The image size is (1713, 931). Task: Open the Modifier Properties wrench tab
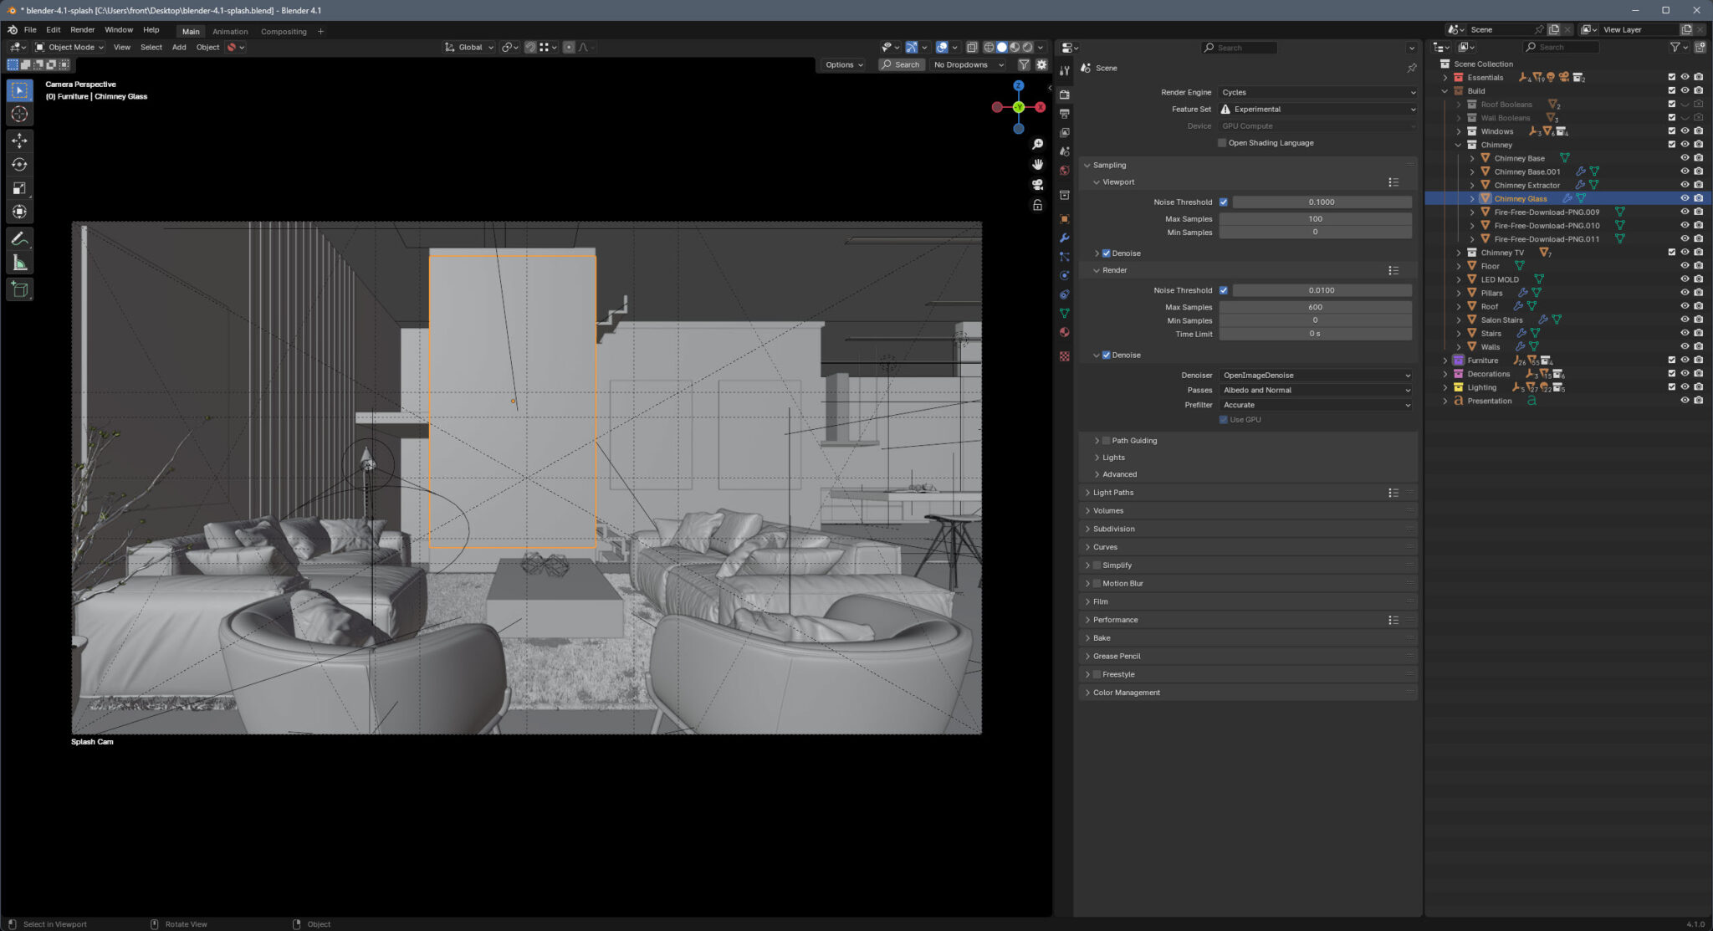1064,238
